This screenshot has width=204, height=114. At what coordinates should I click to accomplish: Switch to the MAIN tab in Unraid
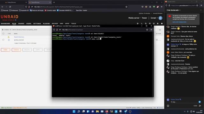pos(14,24)
